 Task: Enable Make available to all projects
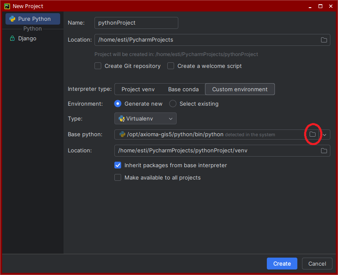pyautogui.click(x=118, y=178)
